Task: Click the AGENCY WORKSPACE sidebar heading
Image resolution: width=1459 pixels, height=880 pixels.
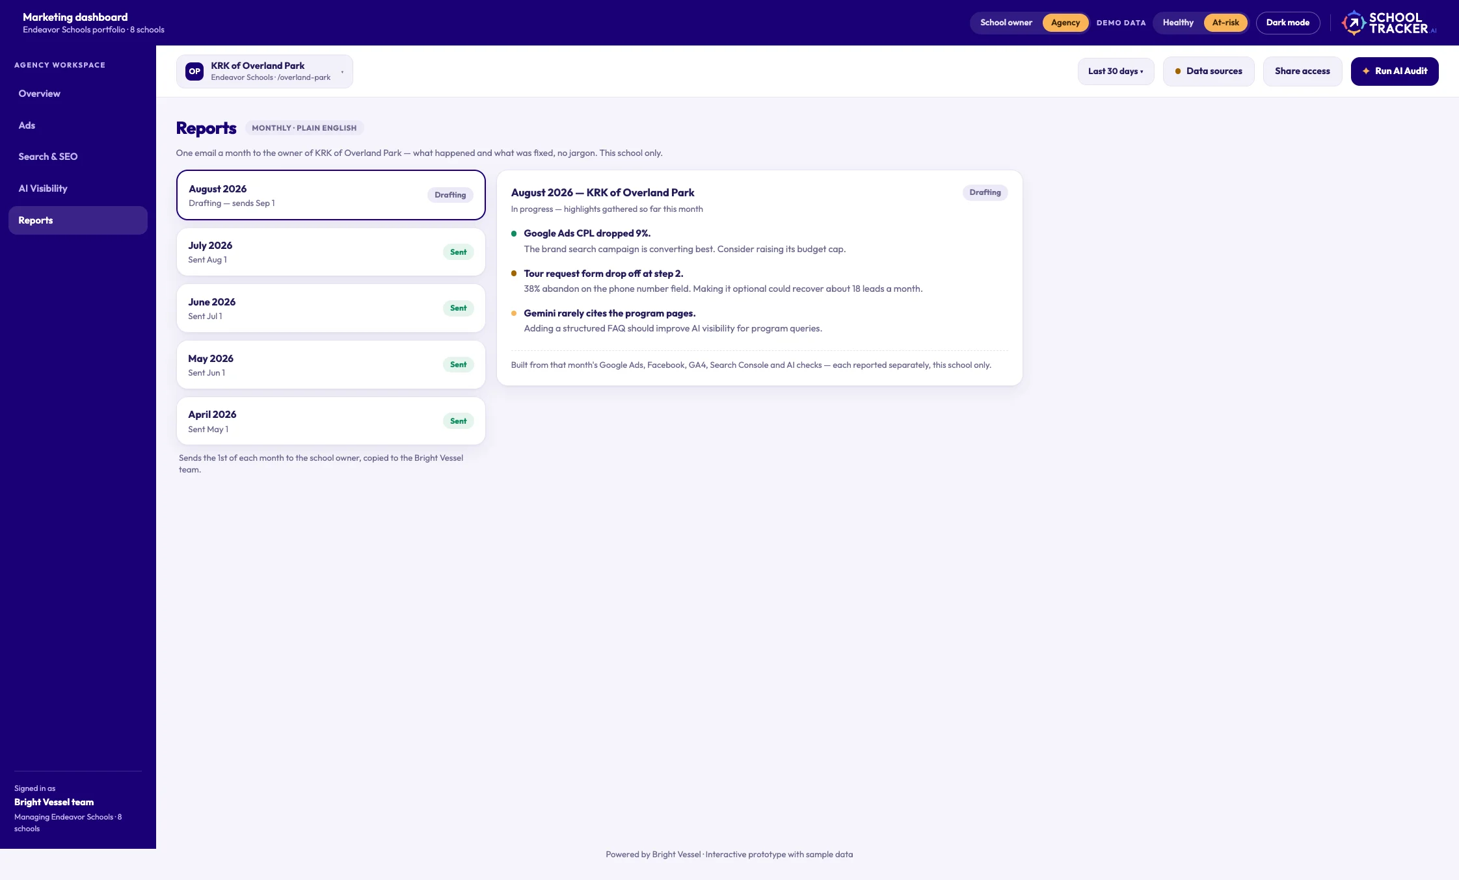Action: tap(60, 65)
